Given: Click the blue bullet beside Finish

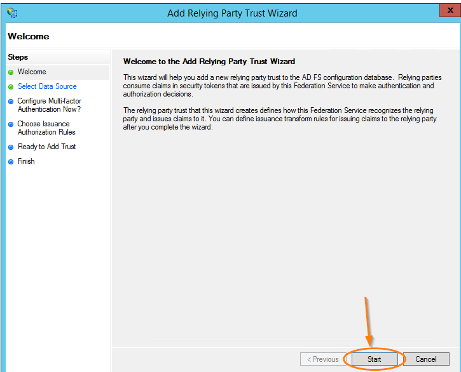Looking at the screenshot, I should pos(11,162).
